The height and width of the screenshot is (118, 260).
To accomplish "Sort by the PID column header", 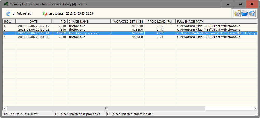I will (x=60, y=22).
